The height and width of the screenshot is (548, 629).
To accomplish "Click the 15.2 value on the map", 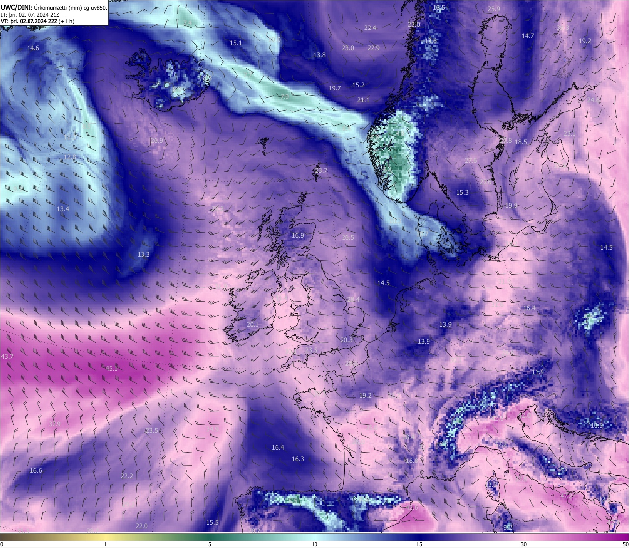I will [x=358, y=85].
